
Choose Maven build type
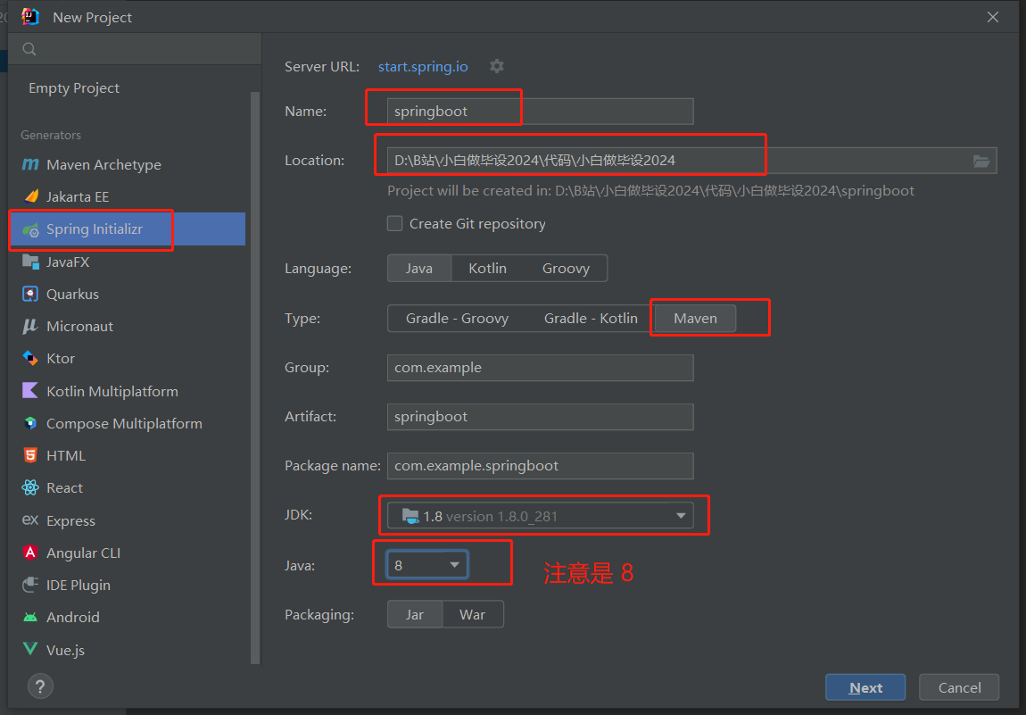pyautogui.click(x=695, y=318)
